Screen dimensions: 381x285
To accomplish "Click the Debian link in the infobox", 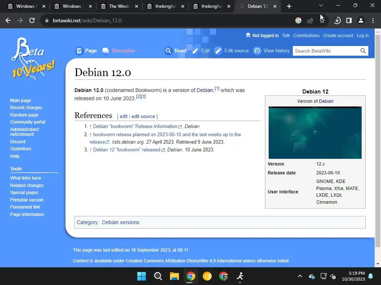I will coord(326,101).
